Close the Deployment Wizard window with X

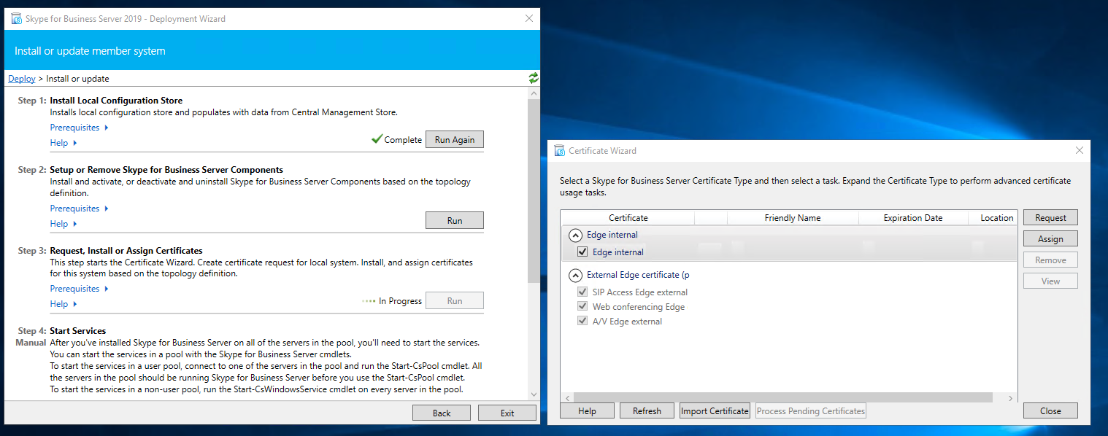[529, 19]
